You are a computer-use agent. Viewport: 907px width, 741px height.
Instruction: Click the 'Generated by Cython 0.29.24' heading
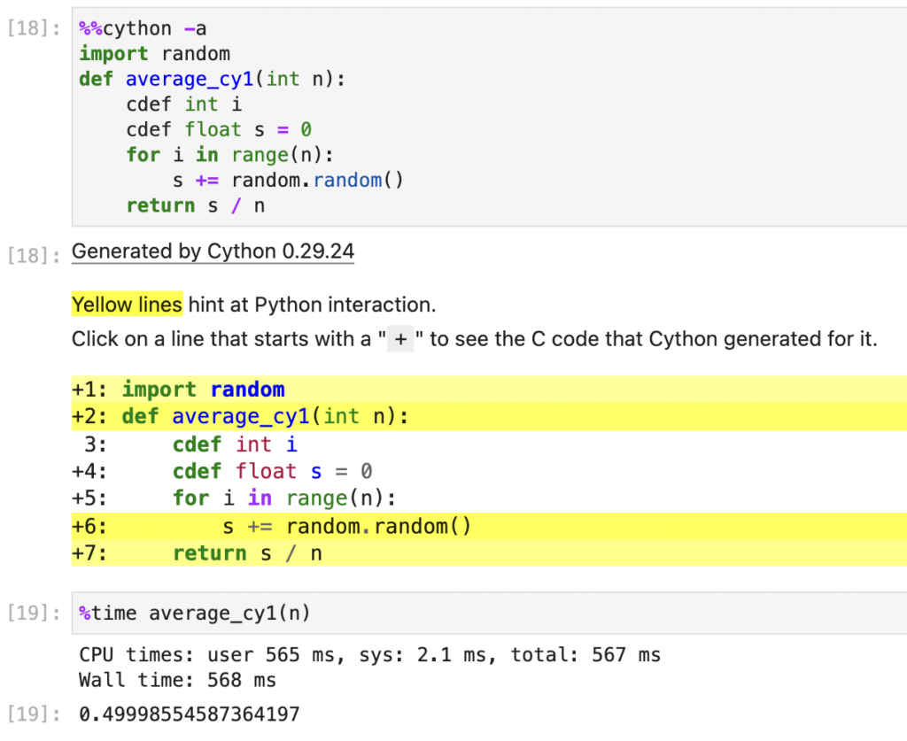[x=213, y=251]
